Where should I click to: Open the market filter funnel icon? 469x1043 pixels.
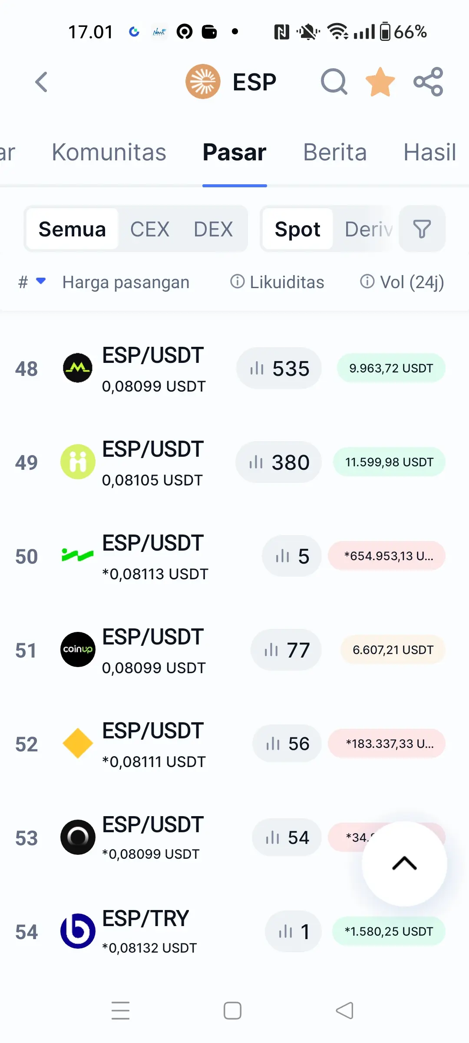[422, 229]
